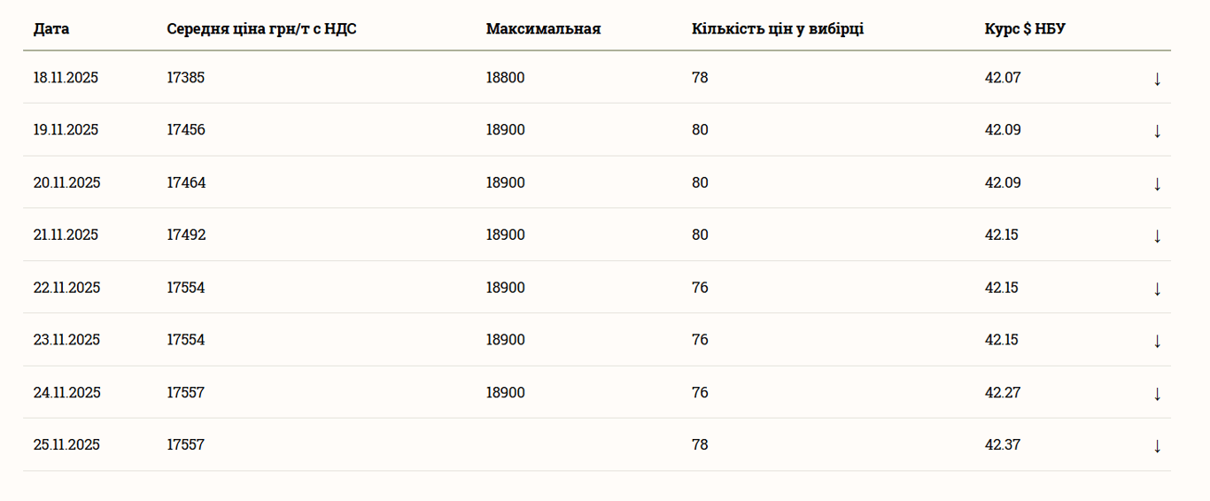Expand details for the 21.11.2025 row
Screen dimensions: 1210x501
1157,236
